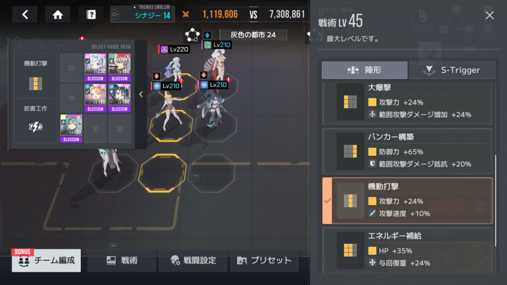Open the チーム編成 button
Viewport: 507px width, 285px height.
click(x=46, y=260)
